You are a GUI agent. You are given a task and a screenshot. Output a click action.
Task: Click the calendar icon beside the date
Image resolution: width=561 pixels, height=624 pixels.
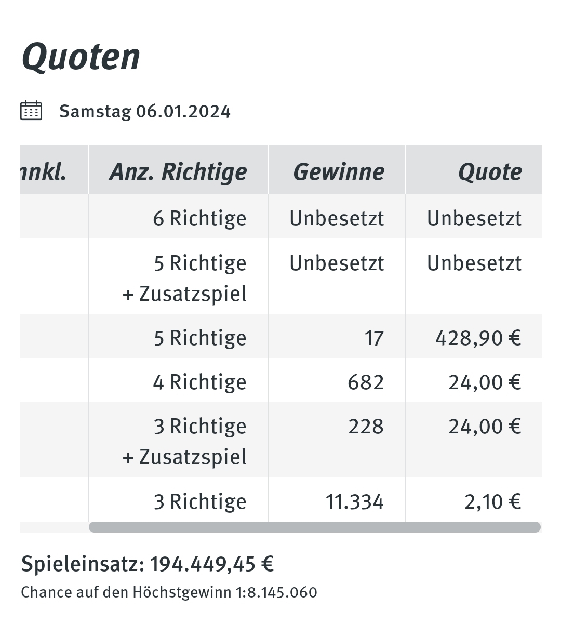click(31, 111)
